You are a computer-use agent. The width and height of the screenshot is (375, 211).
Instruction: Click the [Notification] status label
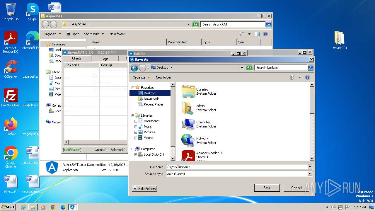(72, 150)
